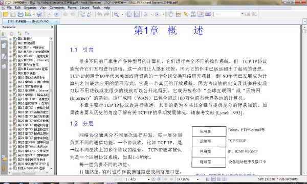
Task: Click the Zoom In plus icon
Action: coord(157,14)
